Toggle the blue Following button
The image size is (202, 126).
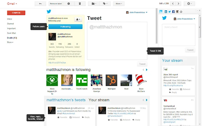pos(65,26)
